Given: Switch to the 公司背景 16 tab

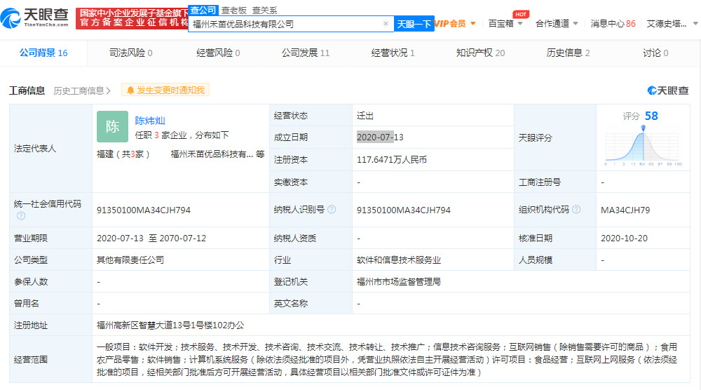Looking at the screenshot, I should pyautogui.click(x=43, y=53).
